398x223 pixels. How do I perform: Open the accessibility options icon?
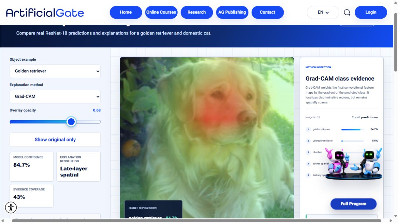(x=11, y=208)
